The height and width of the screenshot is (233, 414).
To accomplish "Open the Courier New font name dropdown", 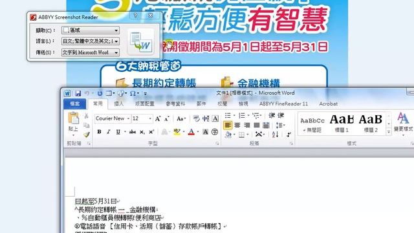I will [x=128, y=118].
